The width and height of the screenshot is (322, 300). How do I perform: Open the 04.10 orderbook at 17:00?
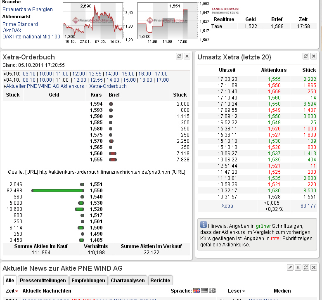click(x=162, y=80)
